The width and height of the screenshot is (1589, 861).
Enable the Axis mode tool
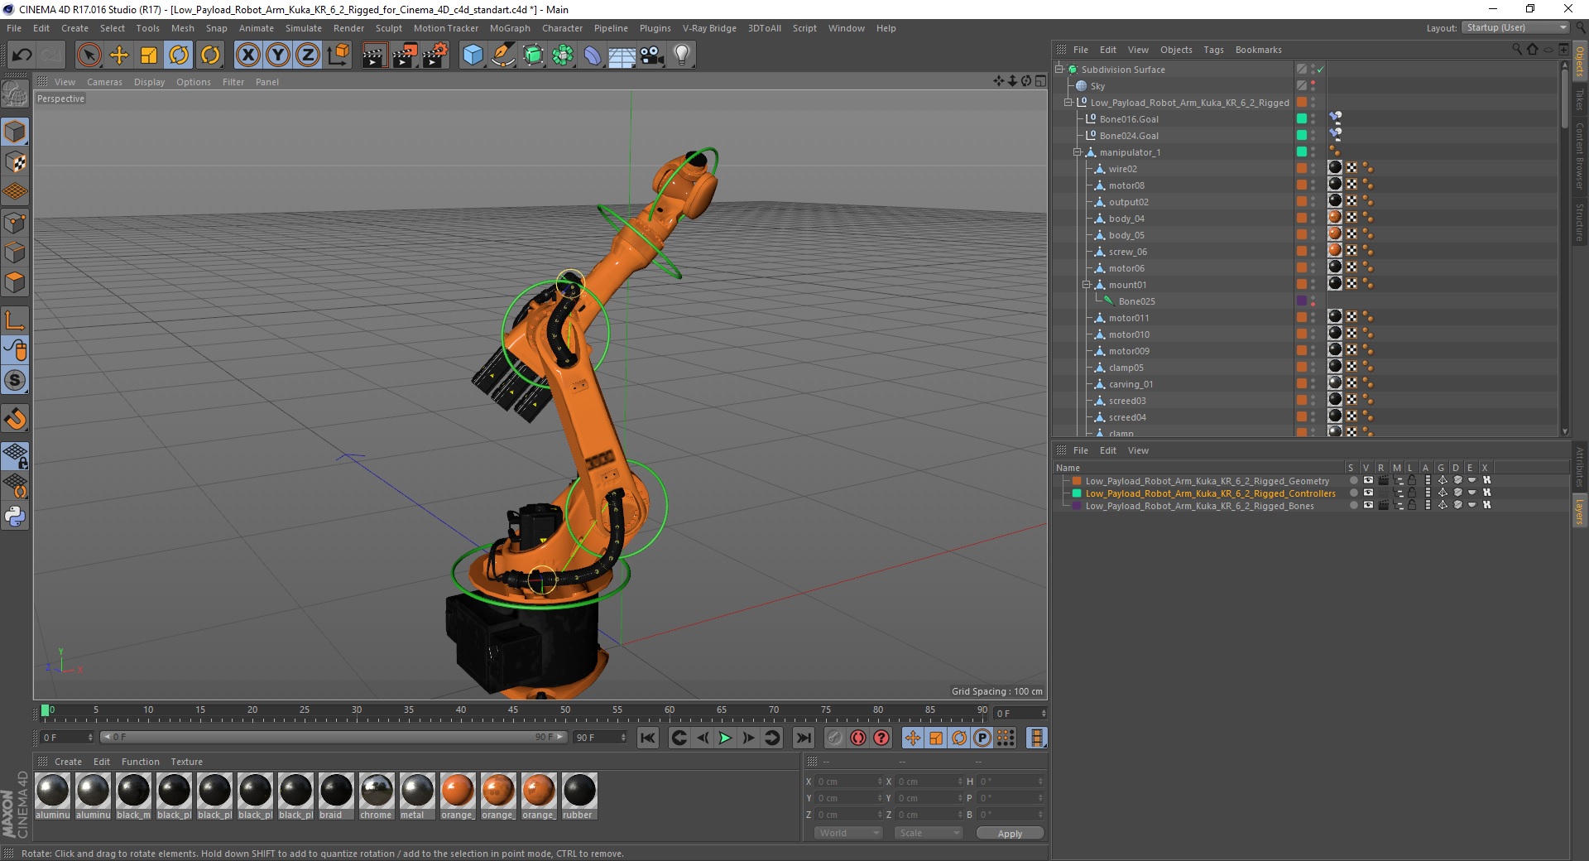pyautogui.click(x=15, y=320)
